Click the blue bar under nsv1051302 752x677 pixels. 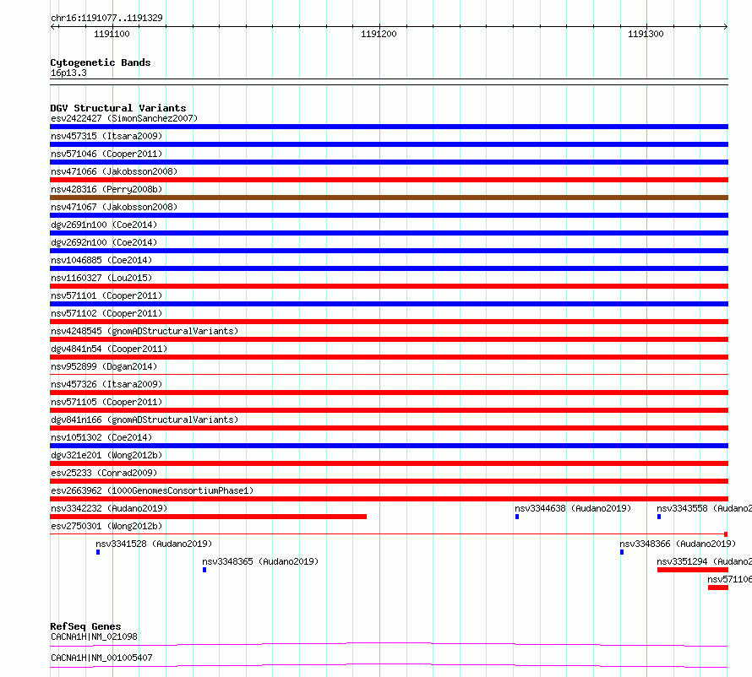(x=389, y=446)
